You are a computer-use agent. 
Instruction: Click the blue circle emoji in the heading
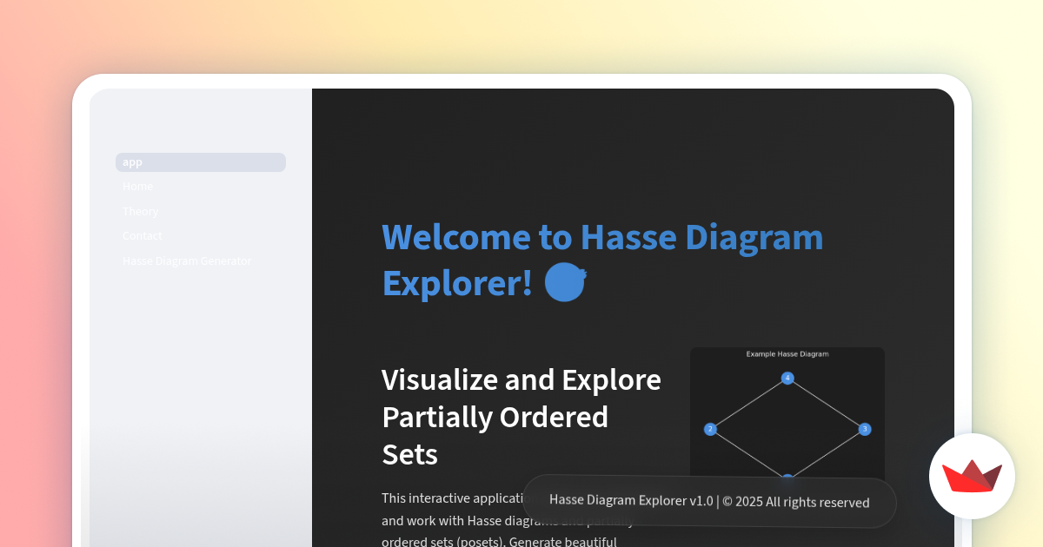pyautogui.click(x=565, y=281)
